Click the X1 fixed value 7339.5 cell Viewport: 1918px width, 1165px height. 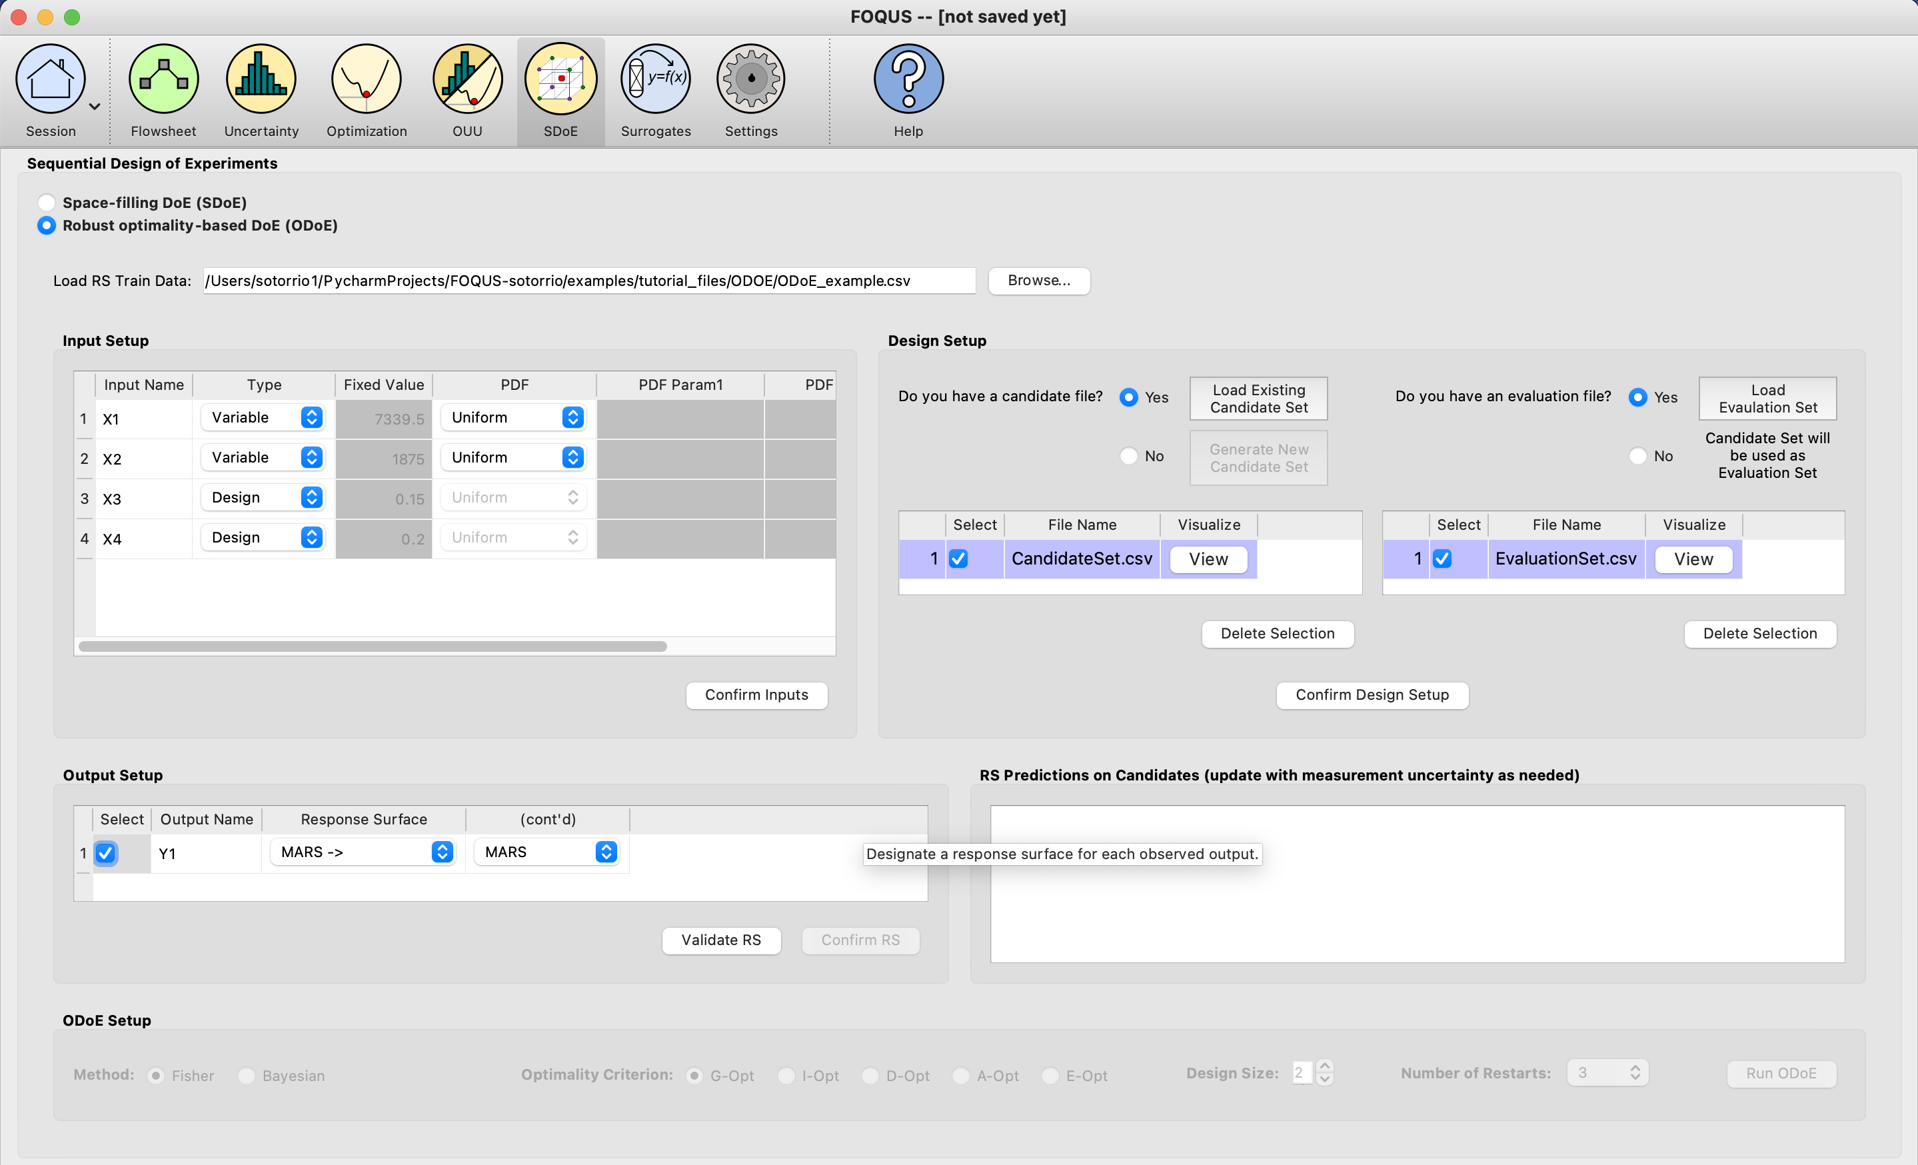[x=384, y=419]
